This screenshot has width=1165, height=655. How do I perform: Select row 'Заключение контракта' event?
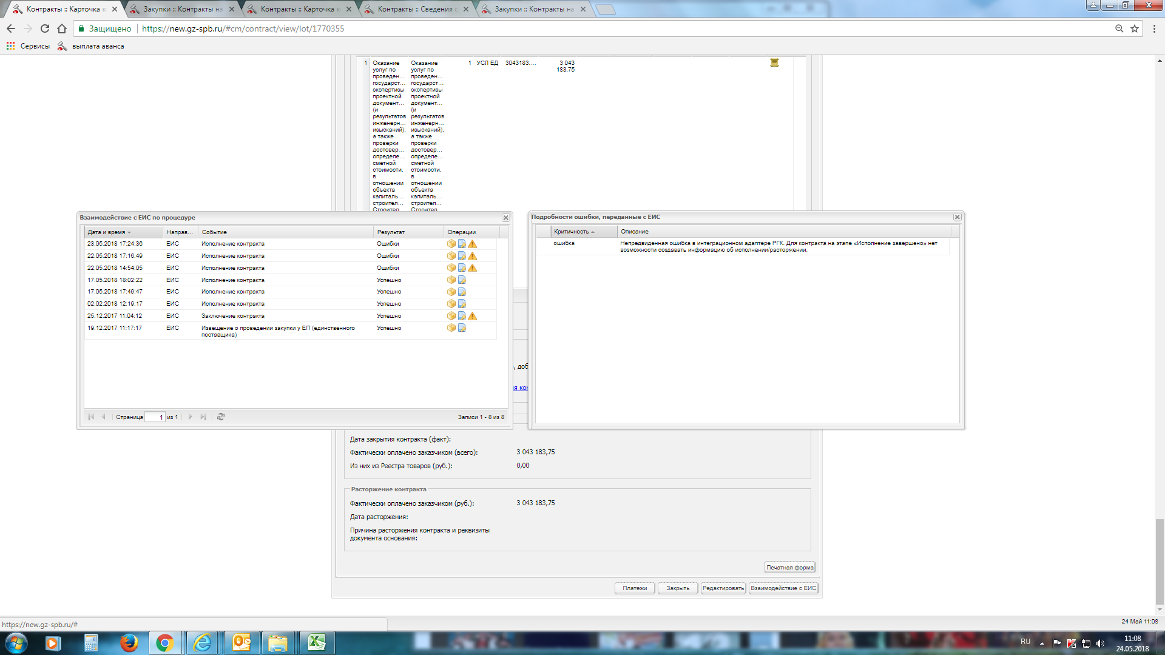(291, 316)
